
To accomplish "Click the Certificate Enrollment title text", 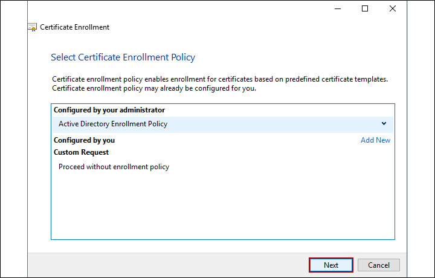I will click(74, 27).
